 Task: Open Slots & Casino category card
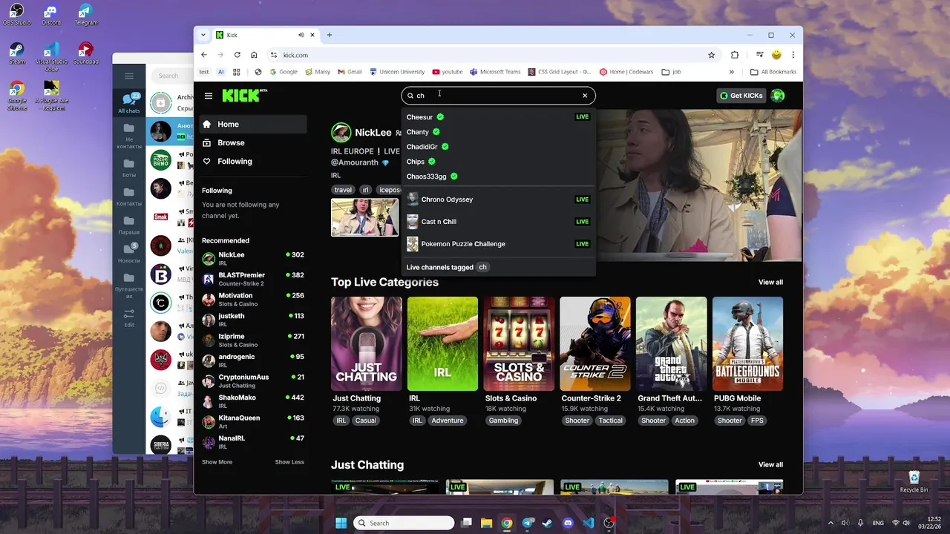pyautogui.click(x=519, y=343)
